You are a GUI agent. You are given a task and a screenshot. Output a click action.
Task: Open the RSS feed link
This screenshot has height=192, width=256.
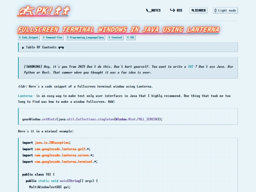(x=176, y=10)
